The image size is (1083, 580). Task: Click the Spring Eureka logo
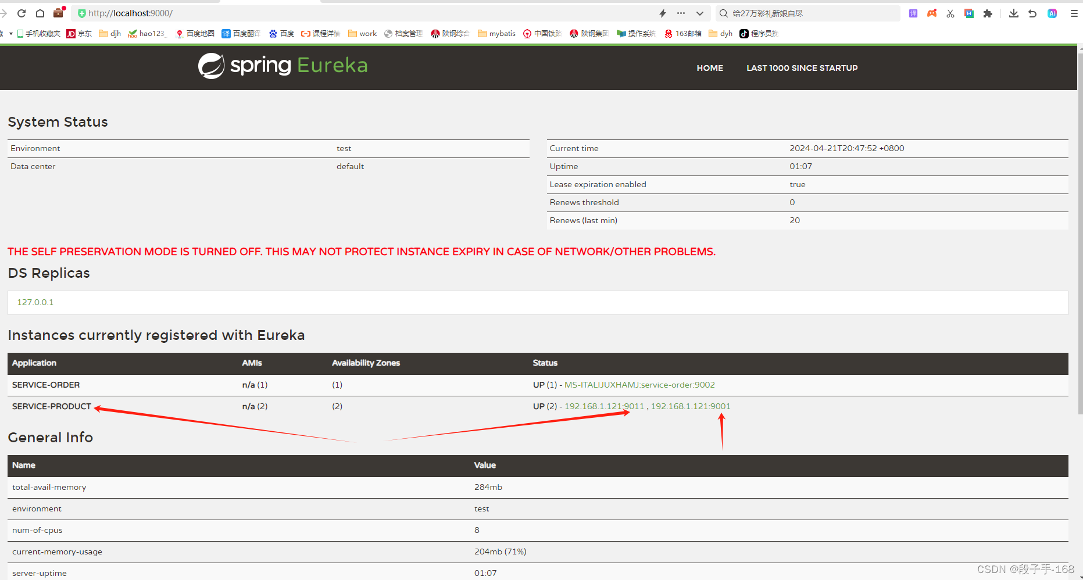click(283, 66)
